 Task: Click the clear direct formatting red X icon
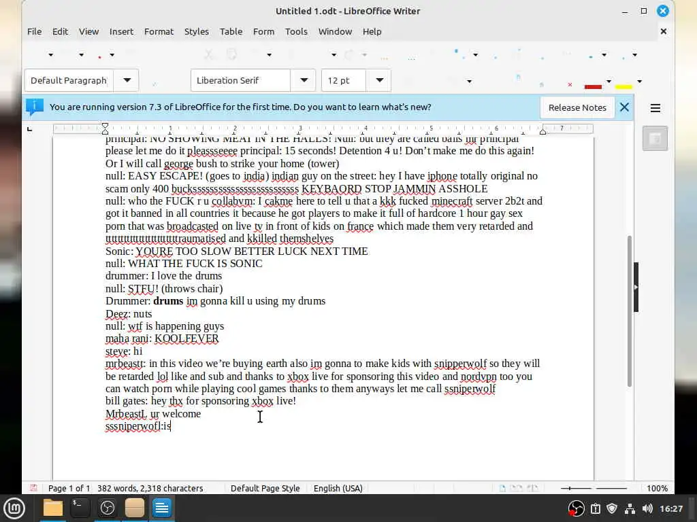(570, 84)
